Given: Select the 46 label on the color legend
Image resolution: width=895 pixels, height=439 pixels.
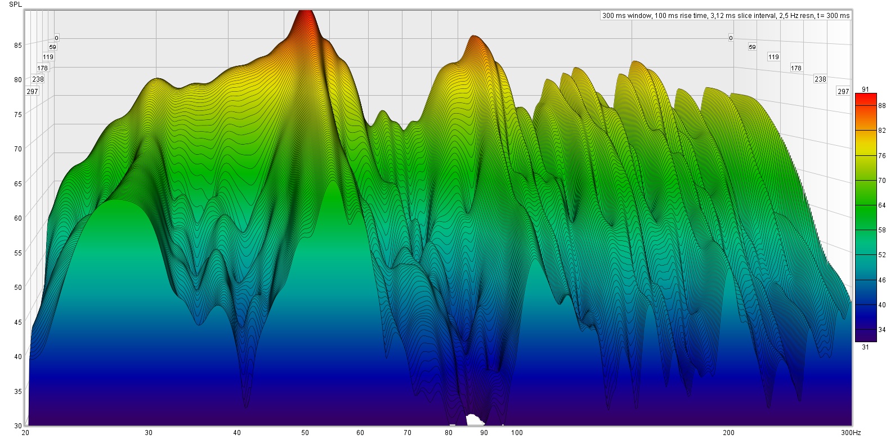Looking at the screenshot, I should pyautogui.click(x=882, y=280).
